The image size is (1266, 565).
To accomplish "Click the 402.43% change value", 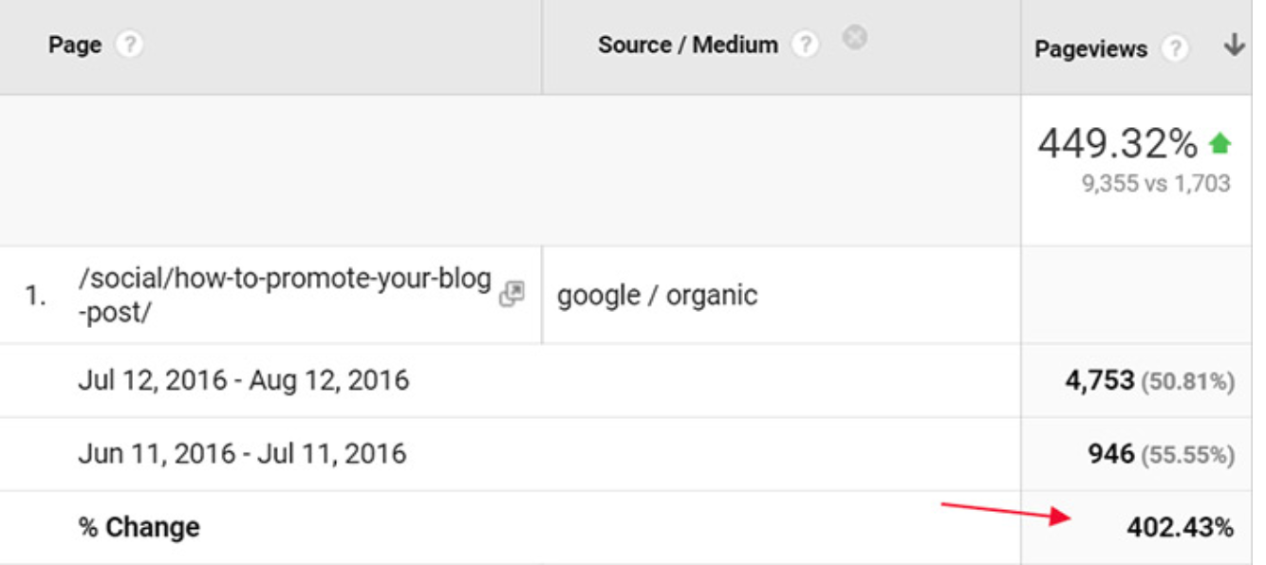I will [x=1180, y=527].
